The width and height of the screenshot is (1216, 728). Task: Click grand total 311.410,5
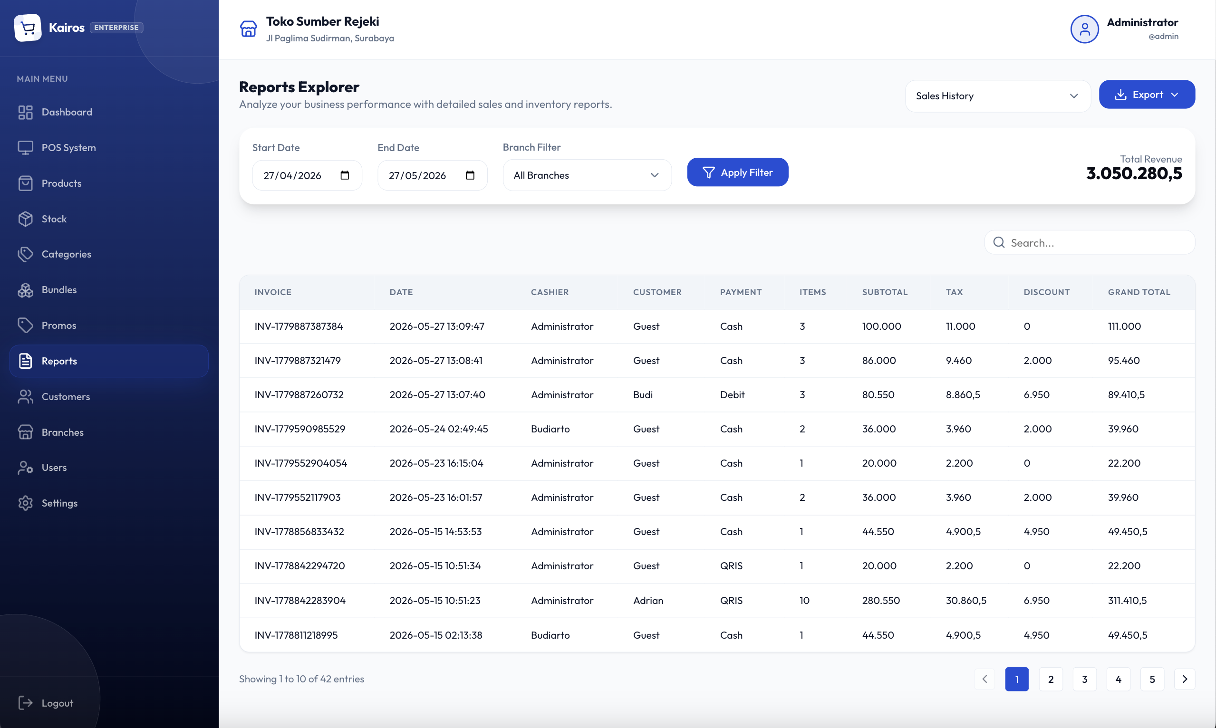click(1127, 601)
